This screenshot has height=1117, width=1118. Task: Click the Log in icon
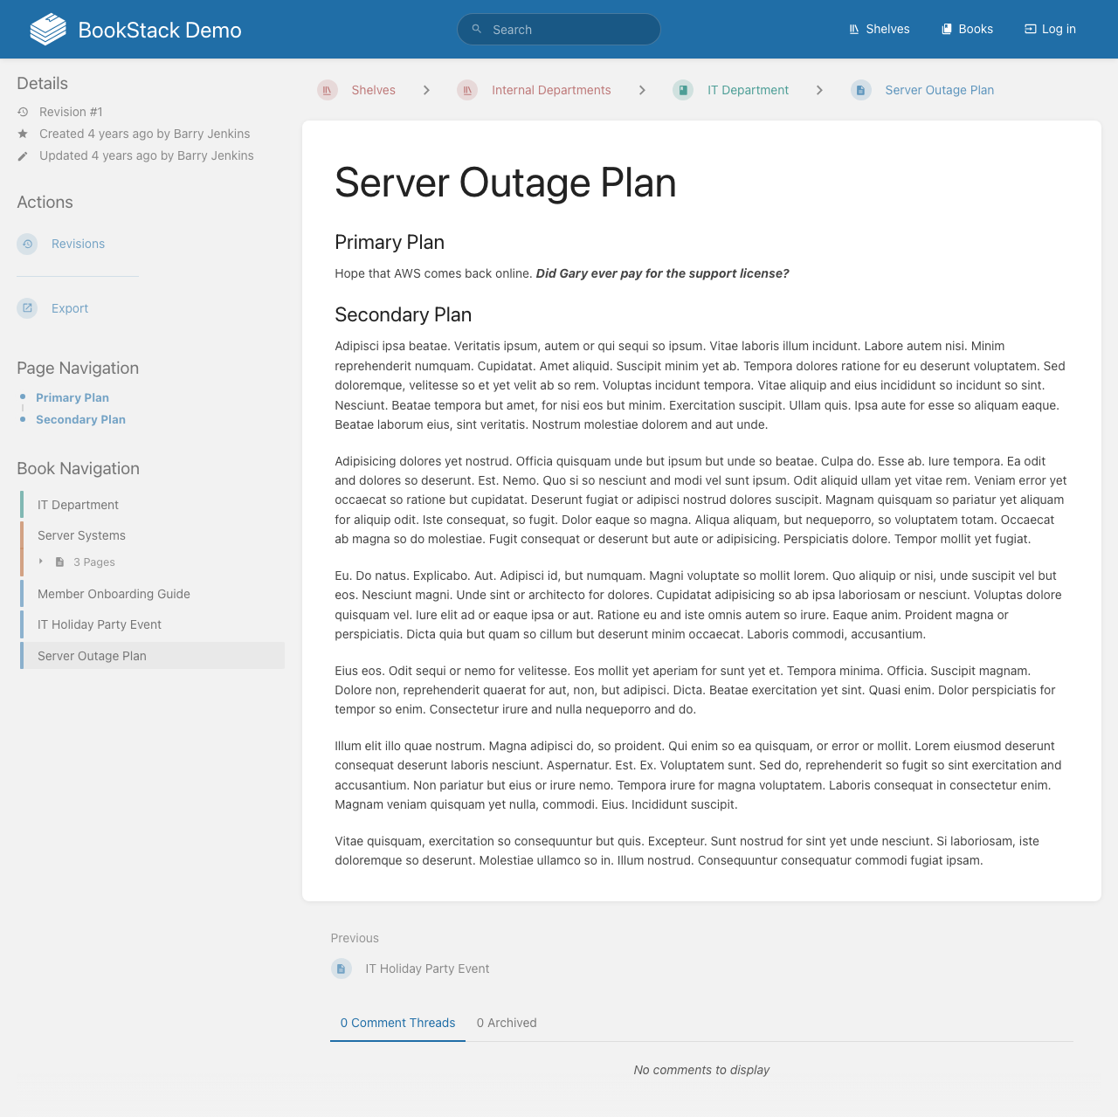(x=1029, y=29)
